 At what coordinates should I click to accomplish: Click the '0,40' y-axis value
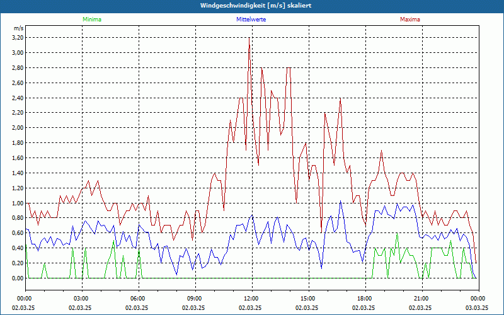pyautogui.click(x=18, y=248)
